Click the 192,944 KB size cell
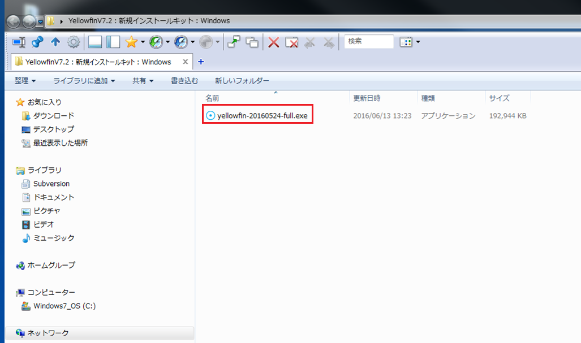The height and width of the screenshot is (343, 581). [x=507, y=116]
